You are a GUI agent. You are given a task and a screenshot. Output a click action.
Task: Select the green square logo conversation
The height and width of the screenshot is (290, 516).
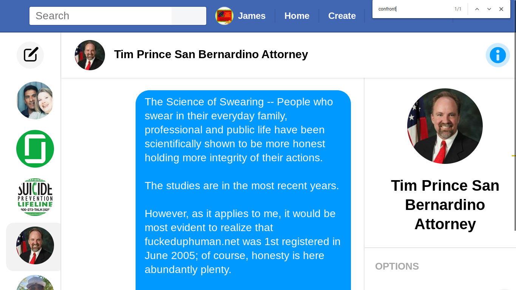coord(35,149)
